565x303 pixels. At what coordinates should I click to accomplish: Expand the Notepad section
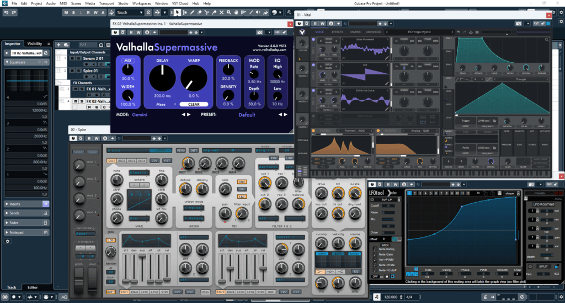(x=7, y=232)
